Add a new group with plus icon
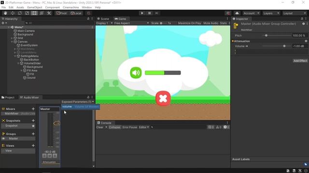The width and height of the screenshot is (309, 173). point(33,134)
